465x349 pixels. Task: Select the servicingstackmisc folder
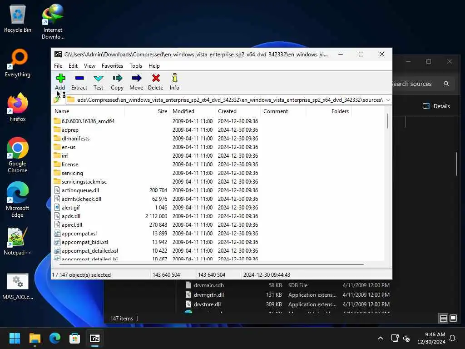point(80,181)
